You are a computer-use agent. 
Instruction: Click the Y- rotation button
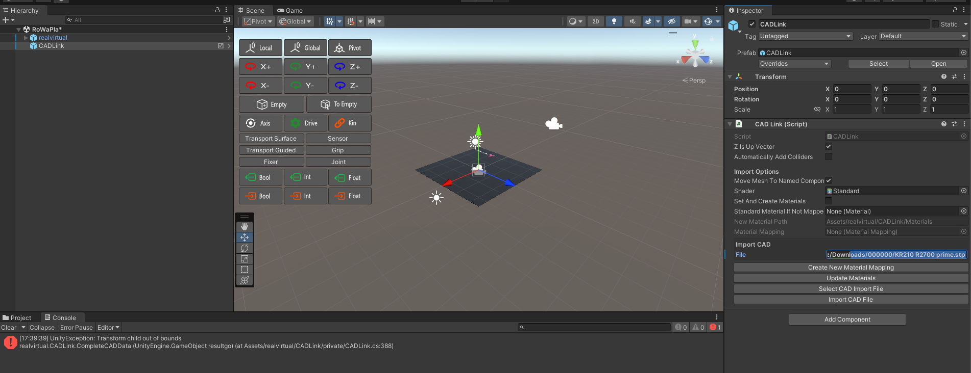305,86
